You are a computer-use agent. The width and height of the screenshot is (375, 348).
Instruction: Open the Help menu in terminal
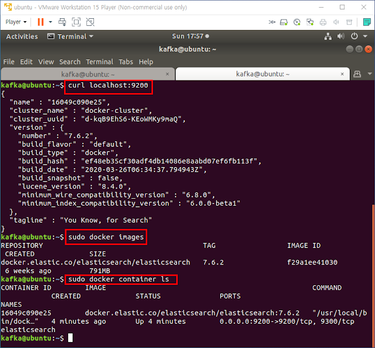pyautogui.click(x=146, y=62)
